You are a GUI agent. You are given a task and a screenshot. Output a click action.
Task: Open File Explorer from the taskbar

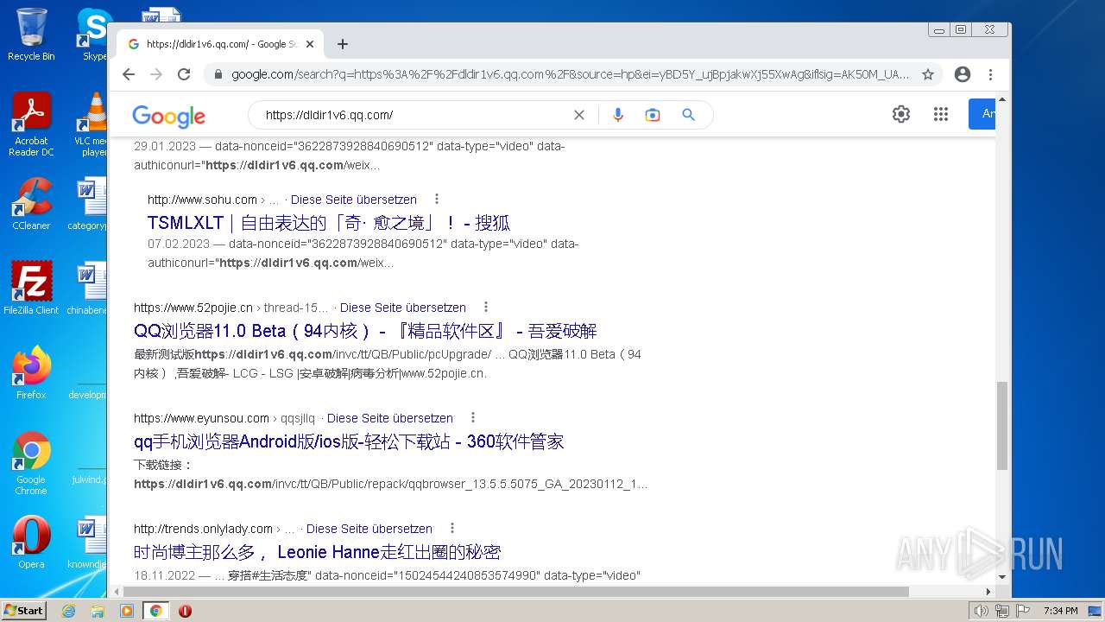(x=98, y=611)
